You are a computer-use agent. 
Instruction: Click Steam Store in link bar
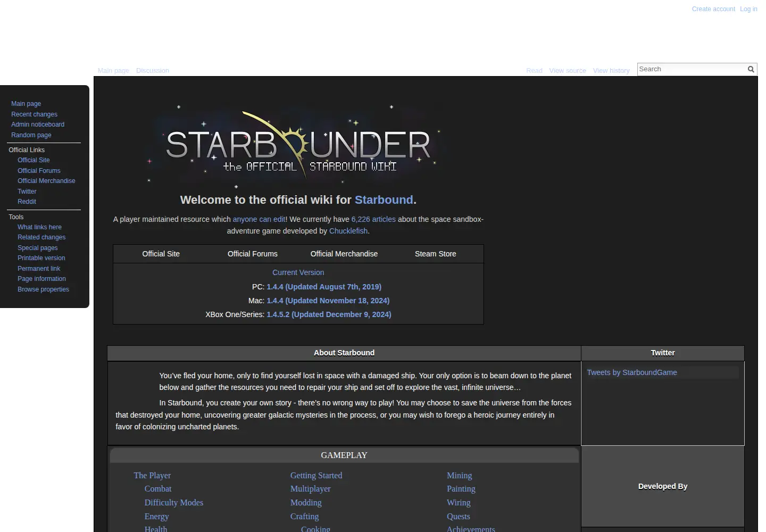tap(436, 254)
